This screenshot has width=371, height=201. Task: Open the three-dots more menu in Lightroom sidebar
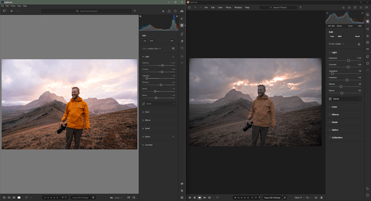pos(182,63)
